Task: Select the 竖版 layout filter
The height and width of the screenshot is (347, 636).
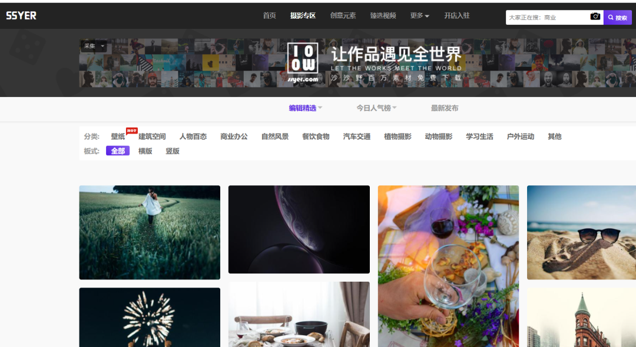Action: click(x=172, y=151)
